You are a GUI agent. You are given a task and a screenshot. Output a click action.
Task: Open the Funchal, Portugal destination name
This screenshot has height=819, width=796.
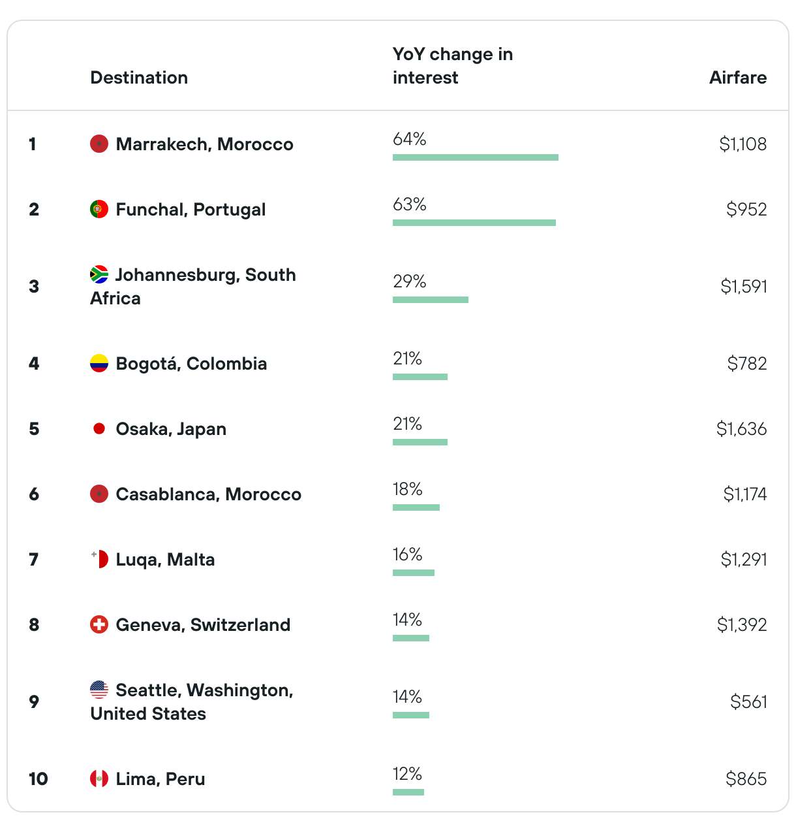click(x=191, y=210)
